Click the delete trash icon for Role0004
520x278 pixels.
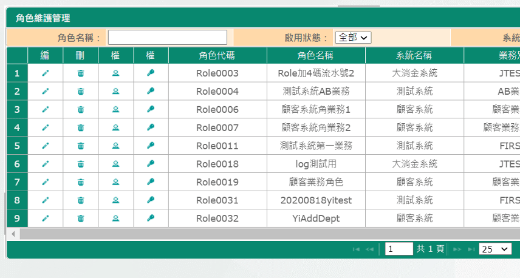coord(81,92)
